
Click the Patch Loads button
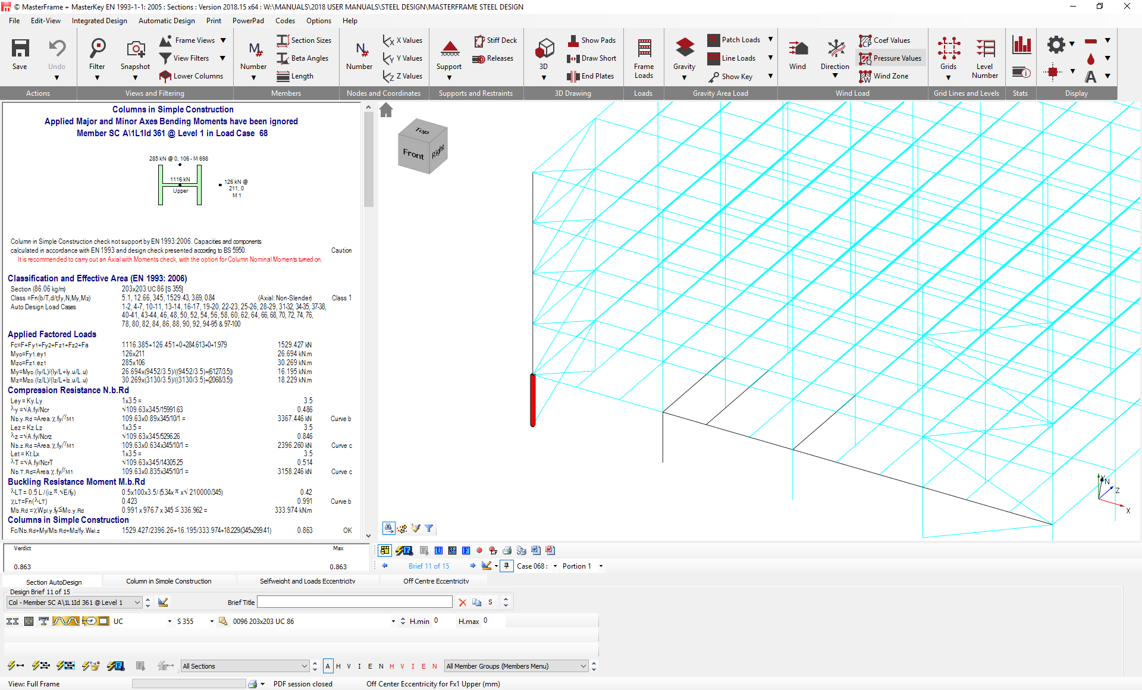[734, 40]
